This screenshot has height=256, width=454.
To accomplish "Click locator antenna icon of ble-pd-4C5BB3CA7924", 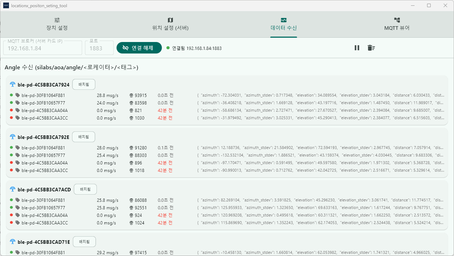I will click(x=13, y=85).
